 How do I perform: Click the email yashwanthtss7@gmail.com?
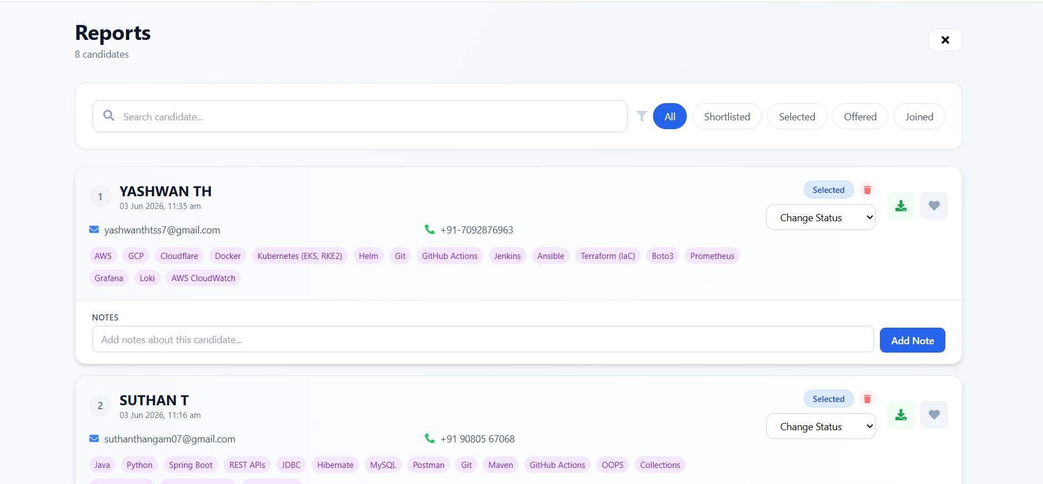tap(162, 230)
